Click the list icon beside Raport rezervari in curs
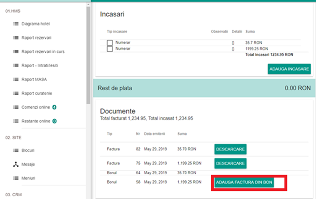The height and width of the screenshot is (199, 316). coord(16,52)
